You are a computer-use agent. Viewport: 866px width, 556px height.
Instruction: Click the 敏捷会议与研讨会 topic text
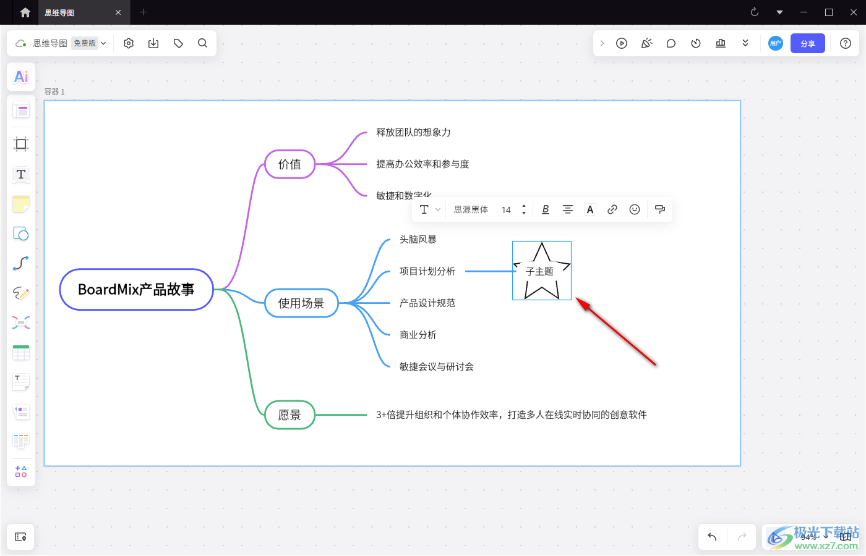tap(437, 367)
